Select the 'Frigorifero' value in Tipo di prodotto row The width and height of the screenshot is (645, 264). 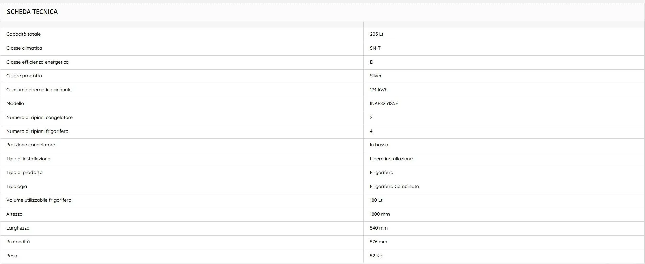pyautogui.click(x=381, y=172)
